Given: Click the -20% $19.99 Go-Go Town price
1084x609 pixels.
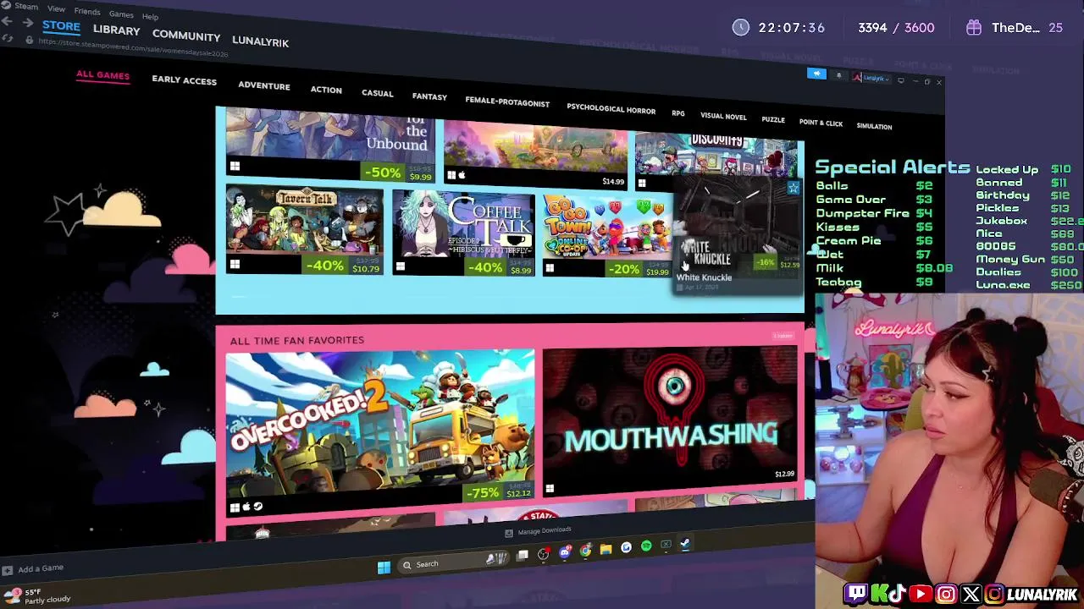Looking at the screenshot, I should coord(639,269).
